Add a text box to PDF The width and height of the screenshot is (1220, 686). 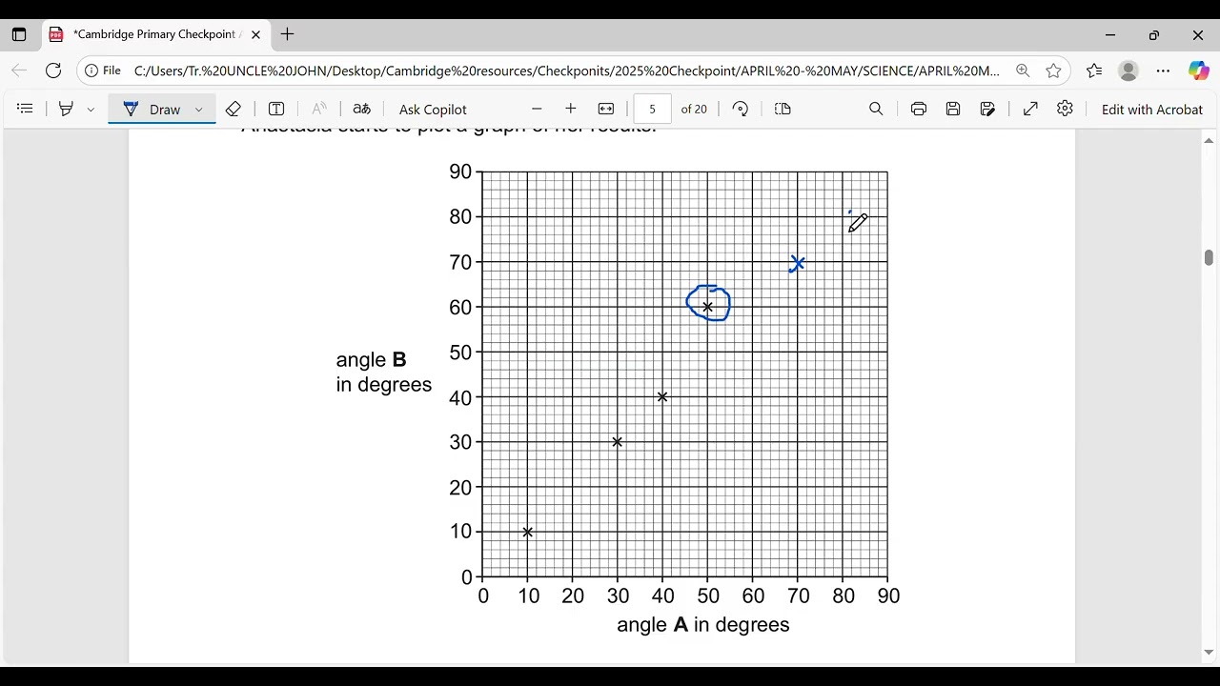276,110
